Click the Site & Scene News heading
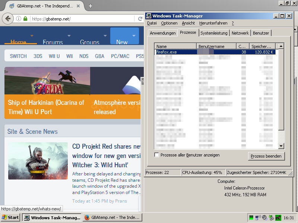The image size is (298, 223). [32, 132]
